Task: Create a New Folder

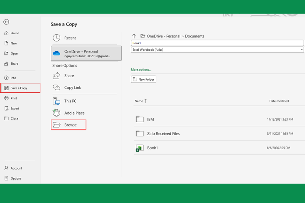Action: tap(144, 79)
